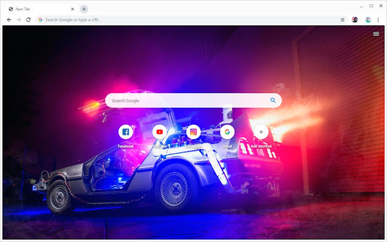
Task: Open the profile avatar menu
Action: pyautogui.click(x=368, y=20)
